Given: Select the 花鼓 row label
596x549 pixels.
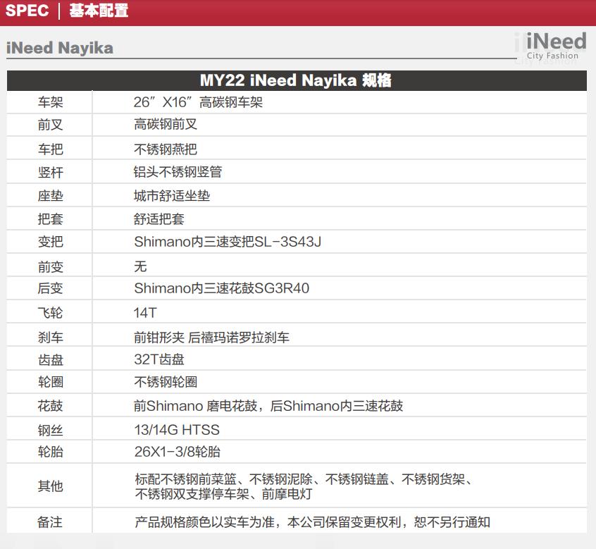Looking at the screenshot, I should (x=50, y=406).
